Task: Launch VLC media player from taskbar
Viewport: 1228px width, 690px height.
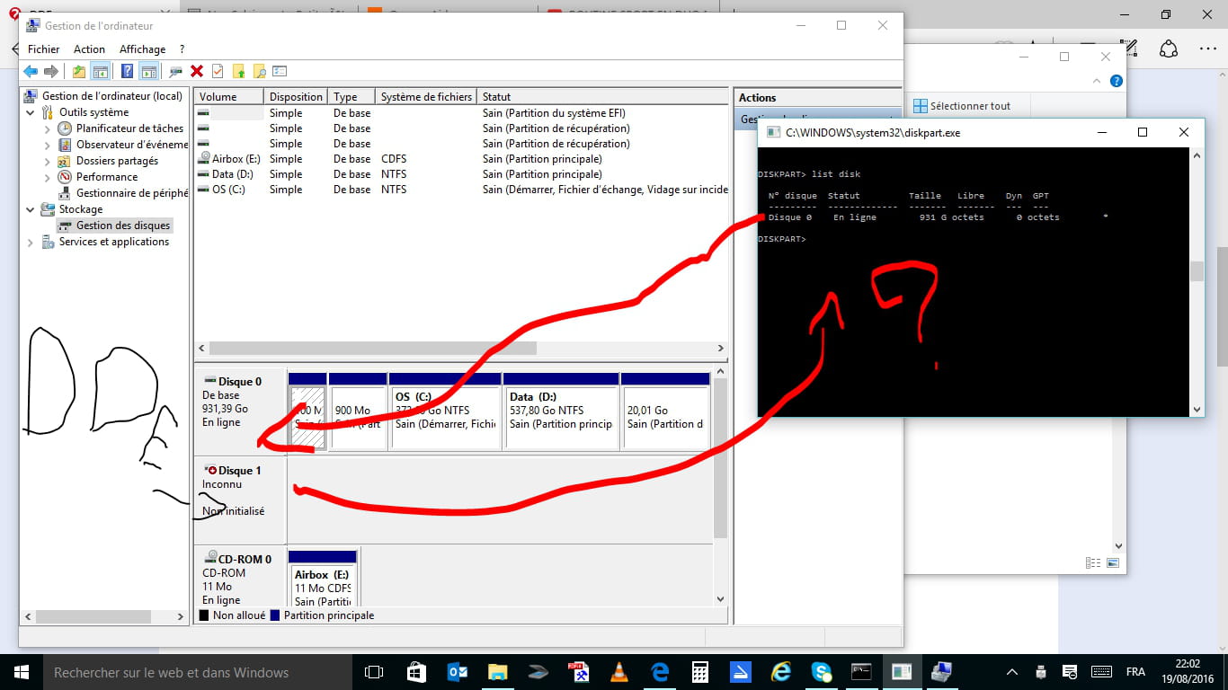Action: click(x=618, y=672)
